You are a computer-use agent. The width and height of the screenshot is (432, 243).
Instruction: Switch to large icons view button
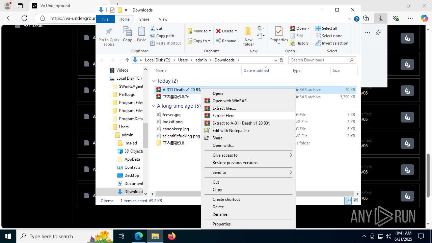pos(355,201)
